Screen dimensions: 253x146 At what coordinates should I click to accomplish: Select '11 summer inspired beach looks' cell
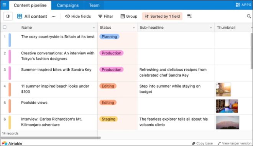tap(55, 89)
